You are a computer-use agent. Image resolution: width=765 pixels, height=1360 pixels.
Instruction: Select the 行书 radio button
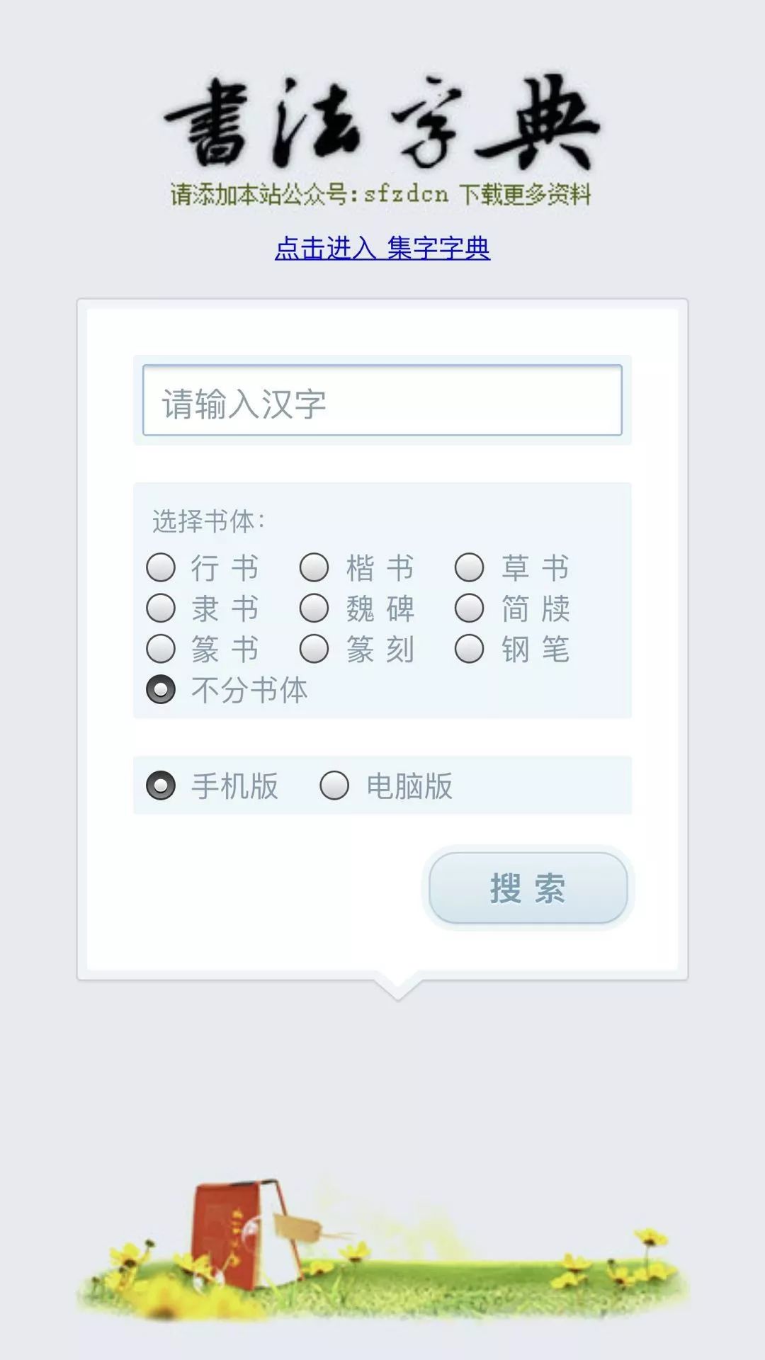coord(161,567)
